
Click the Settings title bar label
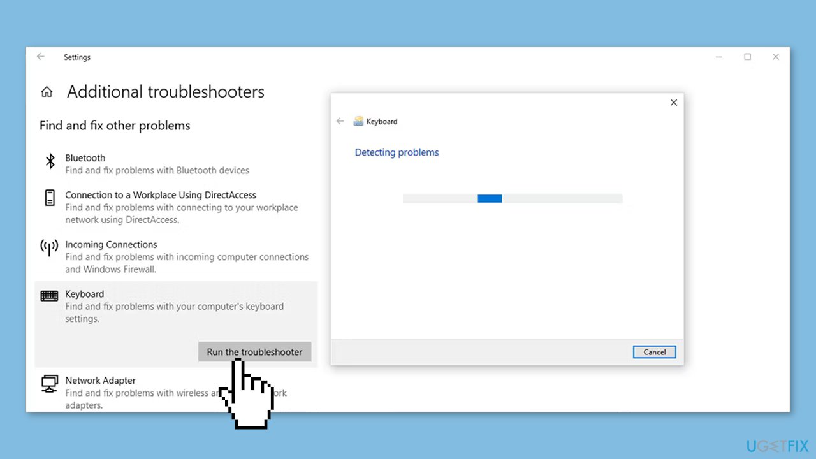coord(77,57)
